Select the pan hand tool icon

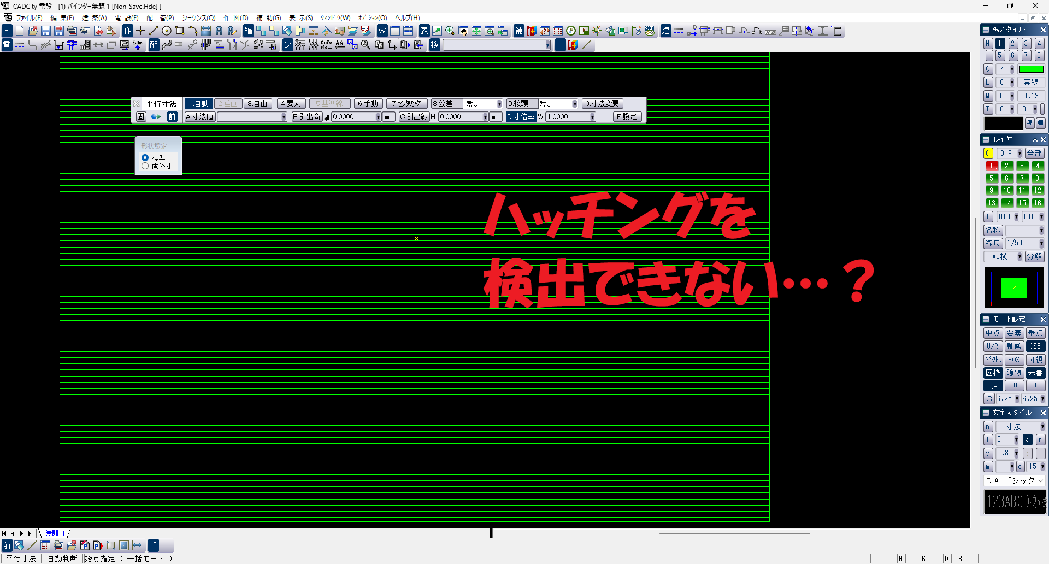click(x=463, y=31)
